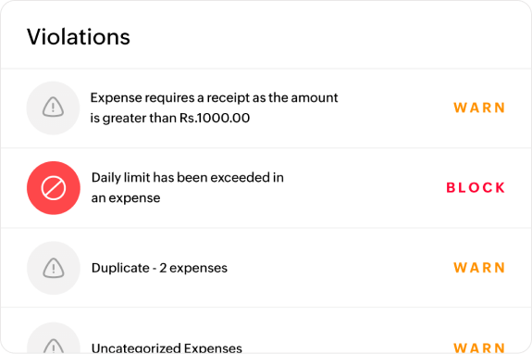
Task: Open the 'Expense requires a receipt' violation text
Action: pyautogui.click(x=214, y=107)
